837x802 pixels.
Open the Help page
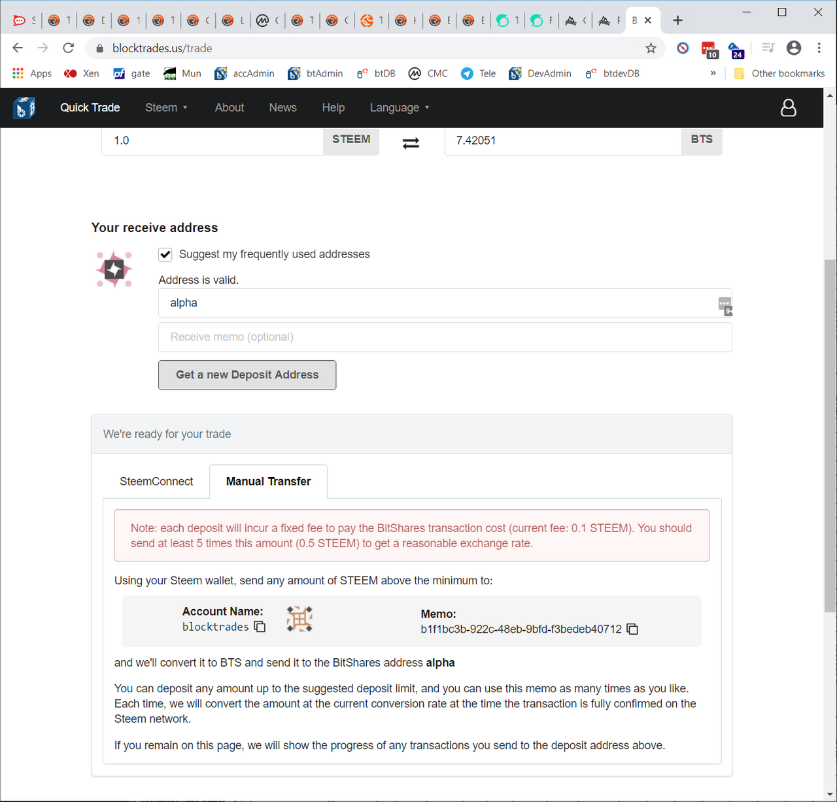click(333, 108)
